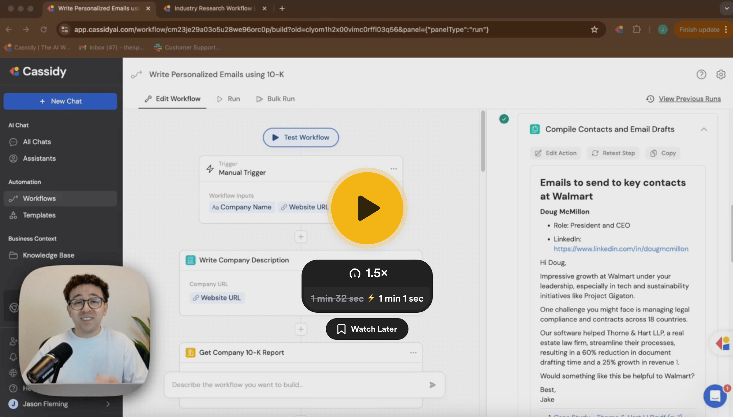The height and width of the screenshot is (417, 733).
Task: Click the Company Name input chip
Action: [x=242, y=207]
